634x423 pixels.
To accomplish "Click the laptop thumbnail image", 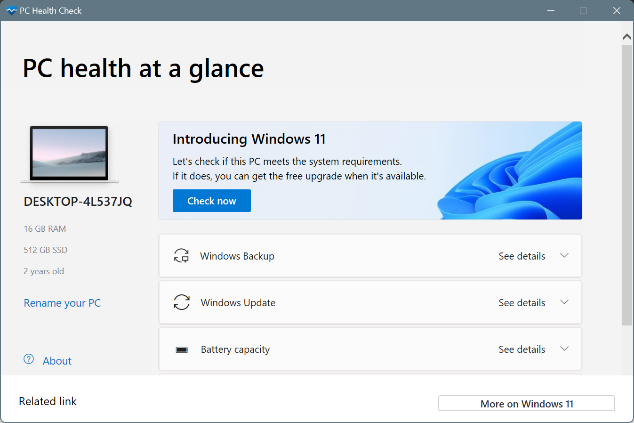I will click(69, 154).
